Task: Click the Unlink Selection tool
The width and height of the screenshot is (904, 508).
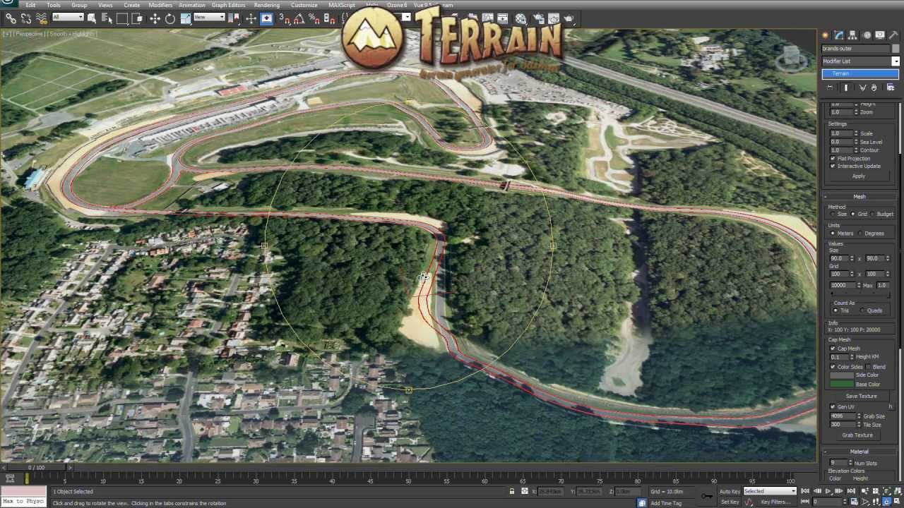Action: coord(26,19)
